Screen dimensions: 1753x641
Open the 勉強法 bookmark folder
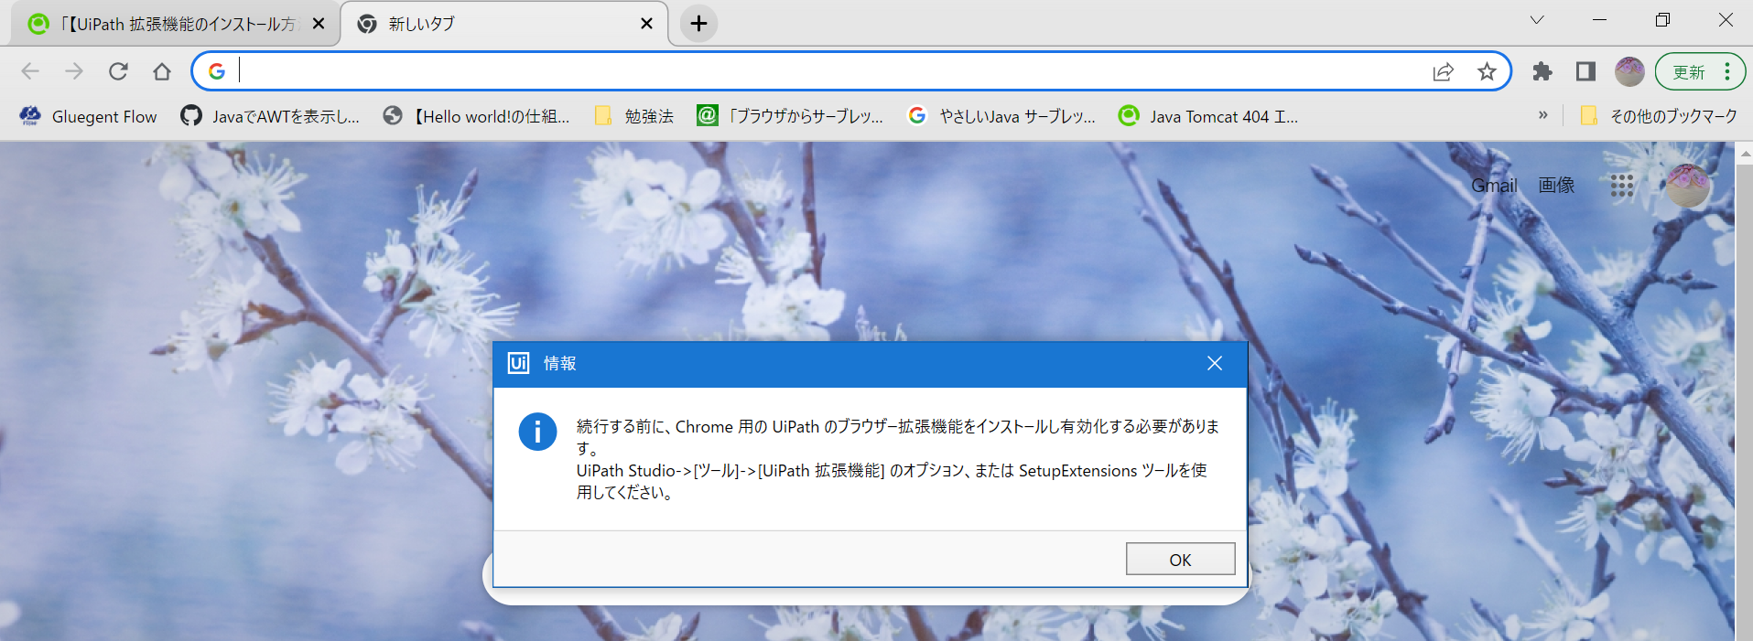pyautogui.click(x=634, y=116)
